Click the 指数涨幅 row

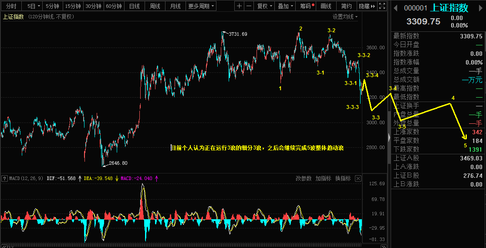tap(438, 62)
